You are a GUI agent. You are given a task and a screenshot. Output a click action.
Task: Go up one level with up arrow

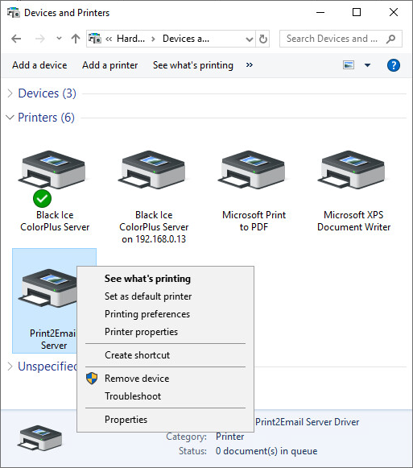pos(76,39)
